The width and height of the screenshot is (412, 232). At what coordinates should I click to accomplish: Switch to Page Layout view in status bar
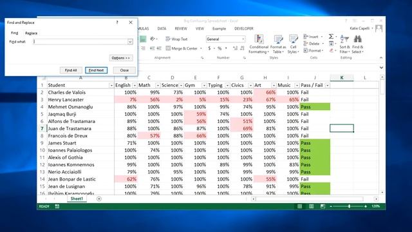click(311, 206)
